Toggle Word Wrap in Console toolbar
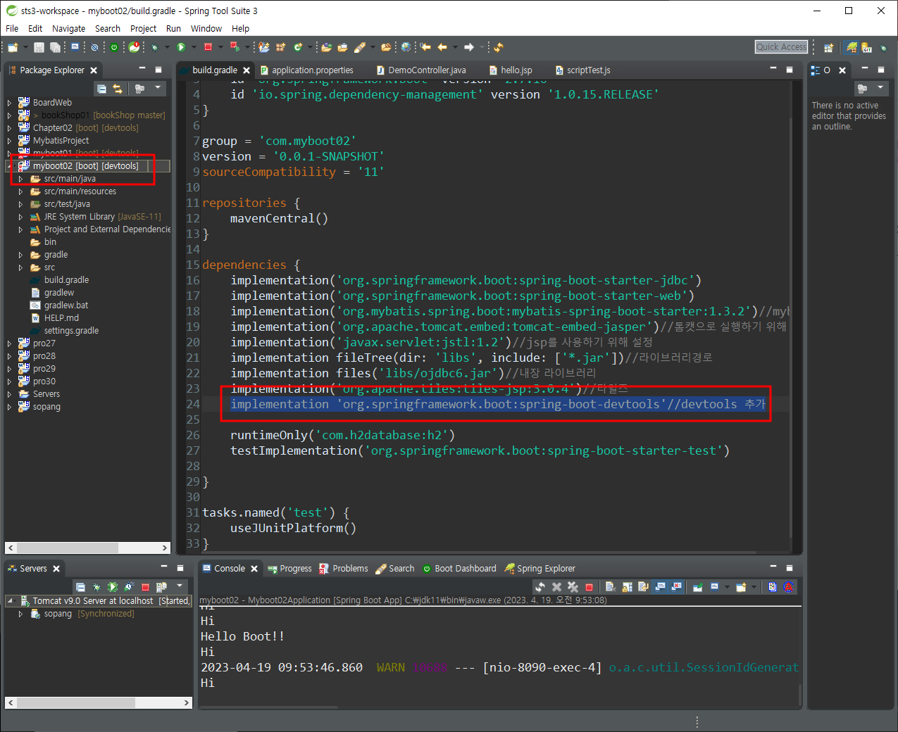Image resolution: width=898 pixels, height=732 pixels. (x=643, y=586)
